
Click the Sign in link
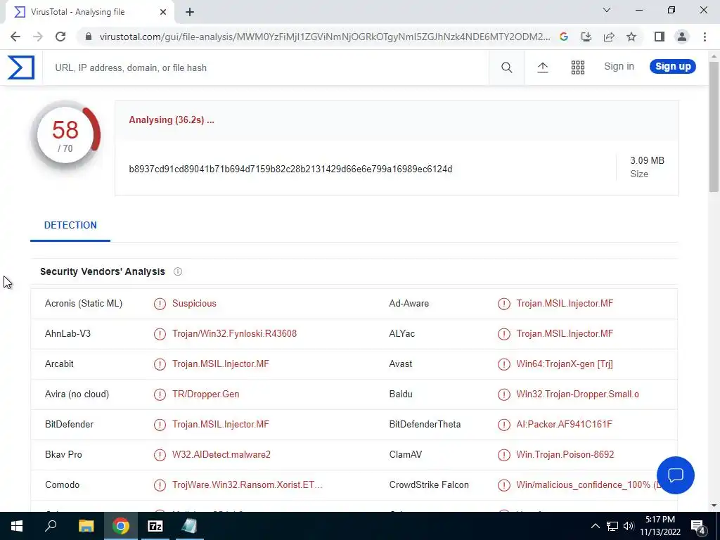pyautogui.click(x=619, y=67)
